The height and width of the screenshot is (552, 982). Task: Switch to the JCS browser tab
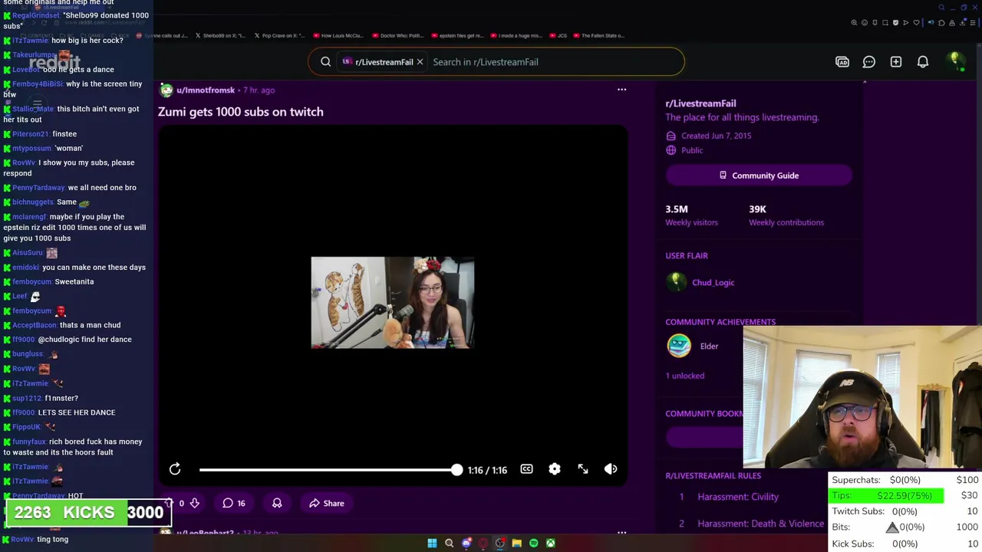(x=558, y=35)
